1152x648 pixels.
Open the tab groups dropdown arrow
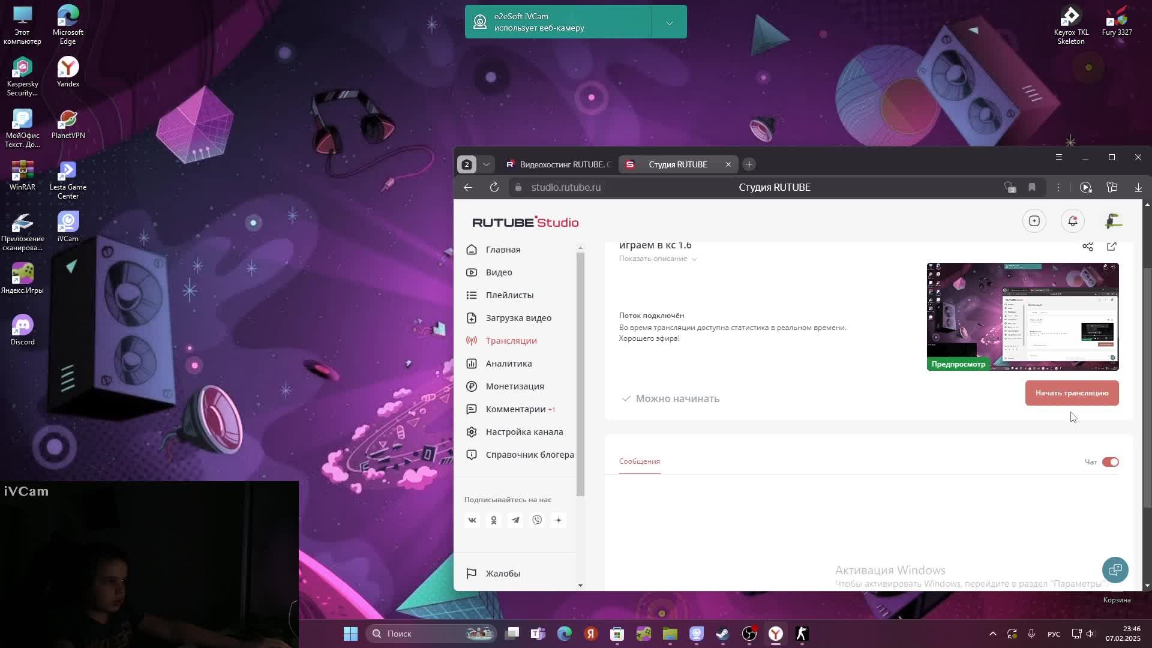point(486,164)
